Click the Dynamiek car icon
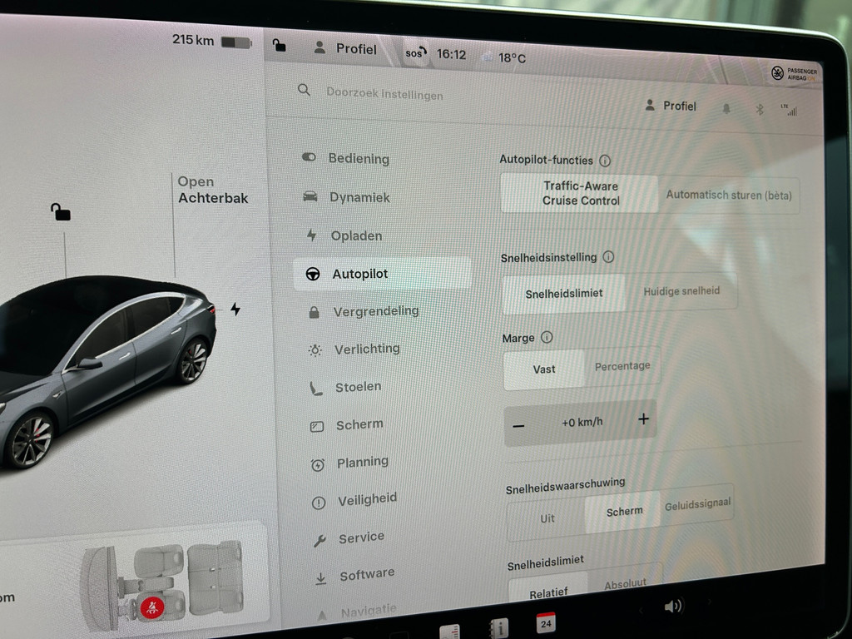The image size is (852, 639). pyautogui.click(x=310, y=196)
